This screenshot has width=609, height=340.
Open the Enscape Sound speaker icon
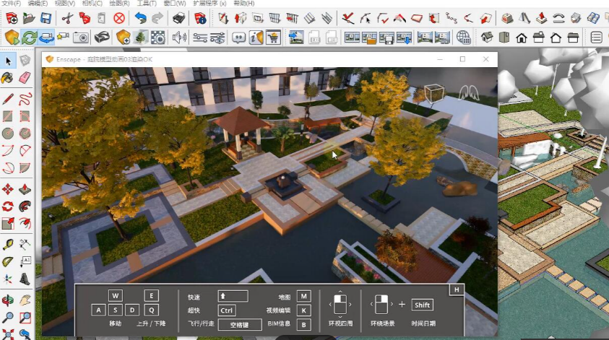pos(179,38)
